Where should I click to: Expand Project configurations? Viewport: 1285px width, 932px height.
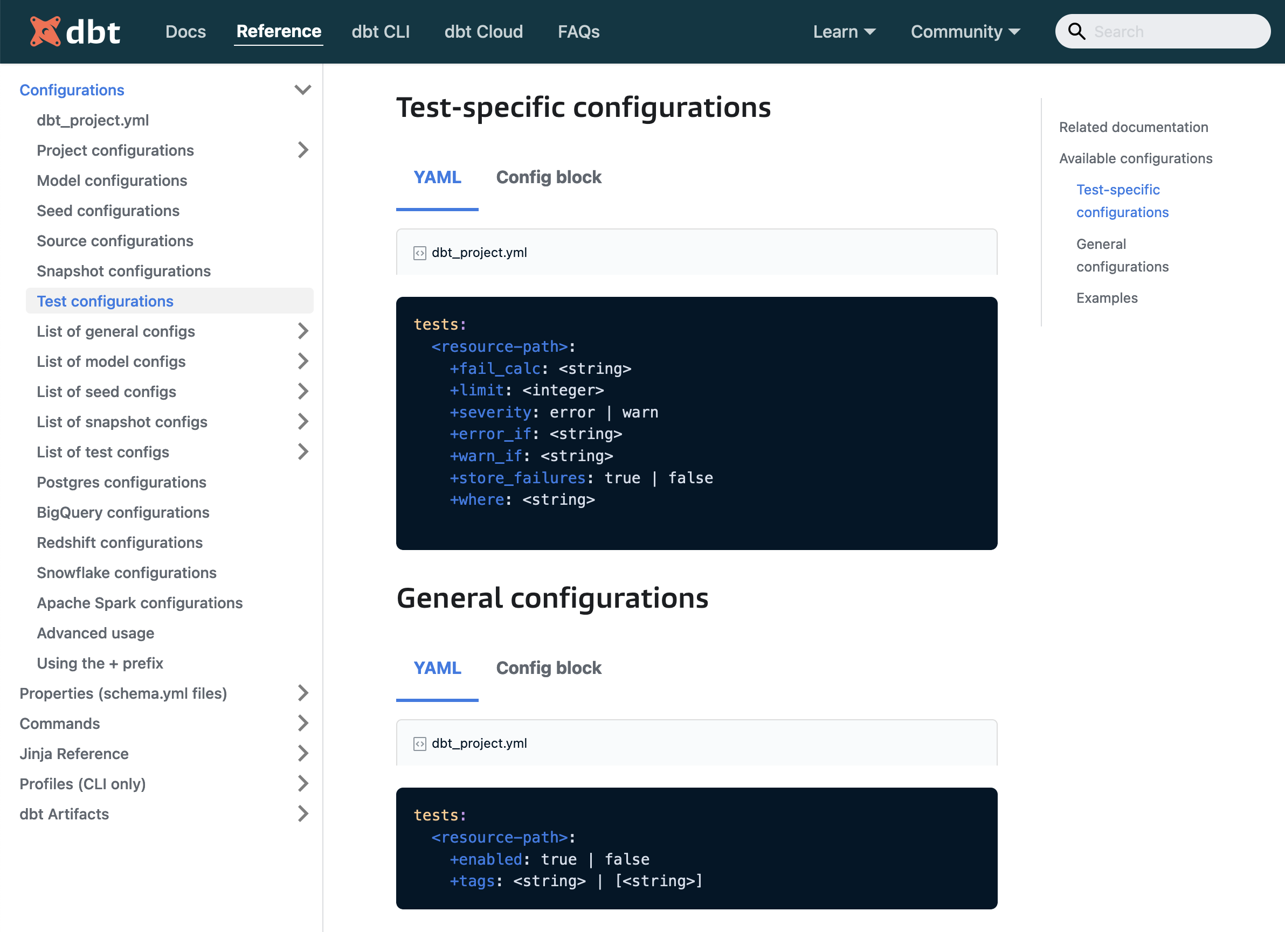(303, 150)
